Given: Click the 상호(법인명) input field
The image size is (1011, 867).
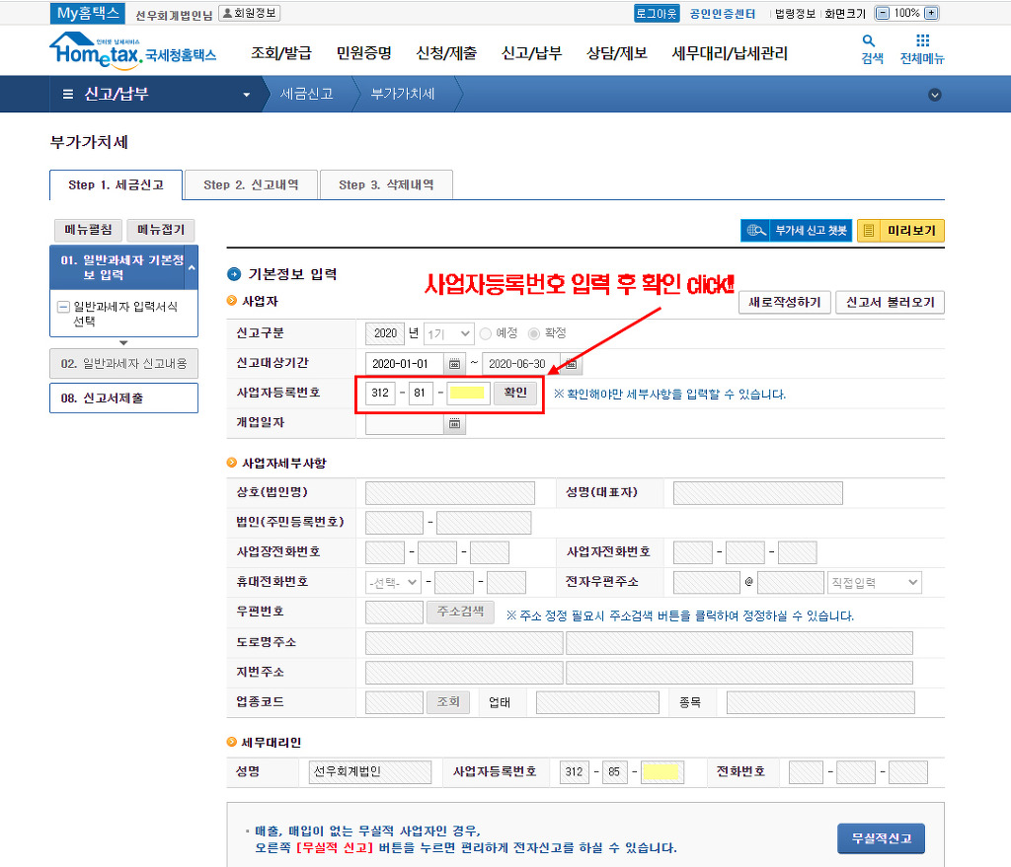Looking at the screenshot, I should click(450, 493).
